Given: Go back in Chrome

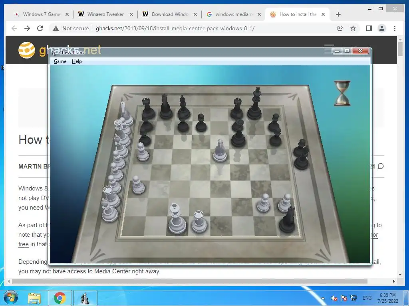Looking at the screenshot, I should (x=14, y=28).
